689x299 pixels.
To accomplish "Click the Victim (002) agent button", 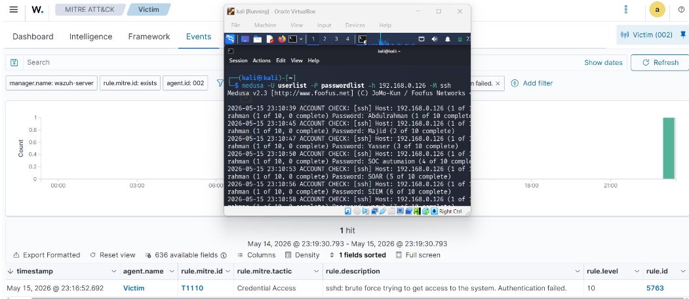I will (646, 35).
